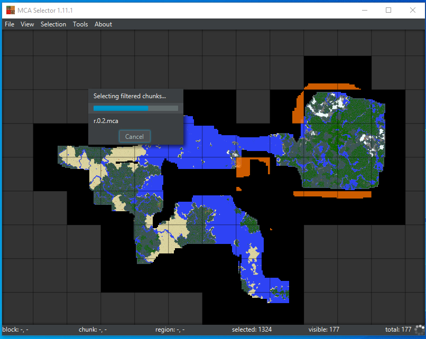Click the progress bar in the dialog
426x339 pixels.
pos(135,108)
